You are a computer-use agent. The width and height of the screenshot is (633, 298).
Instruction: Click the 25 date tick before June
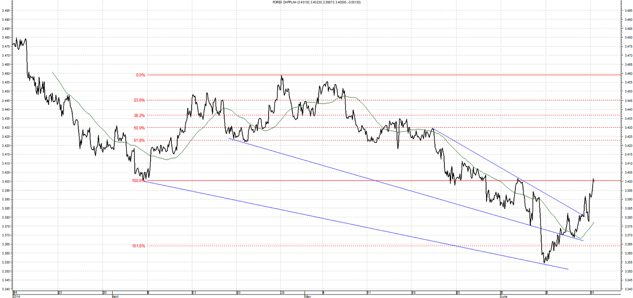(458, 293)
